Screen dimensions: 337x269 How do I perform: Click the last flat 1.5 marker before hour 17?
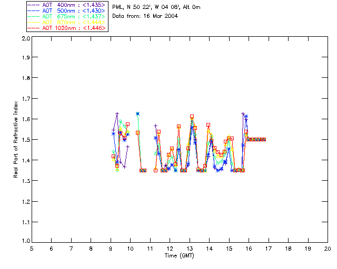point(264,139)
